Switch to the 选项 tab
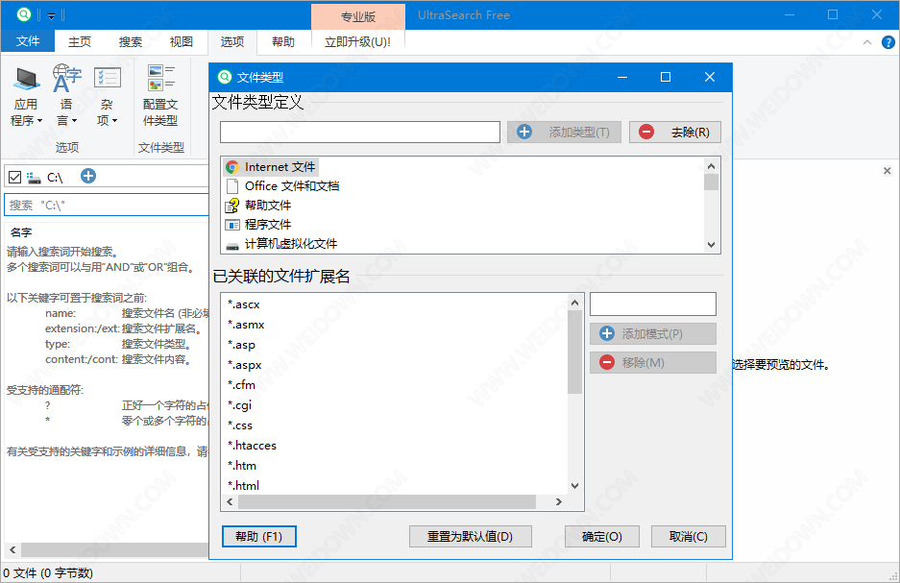 231,41
